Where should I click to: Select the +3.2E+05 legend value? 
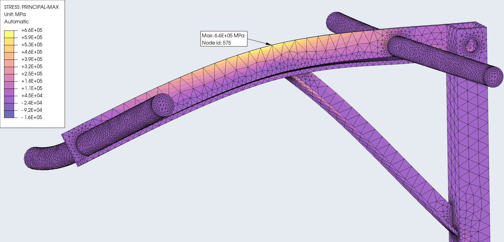point(32,66)
